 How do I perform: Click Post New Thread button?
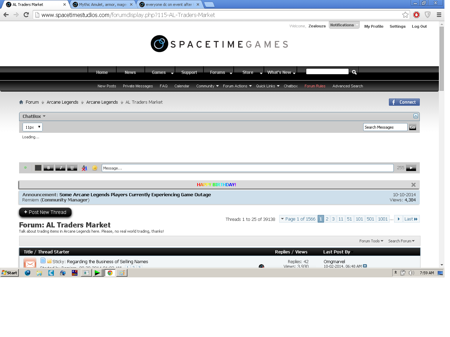[45, 212]
